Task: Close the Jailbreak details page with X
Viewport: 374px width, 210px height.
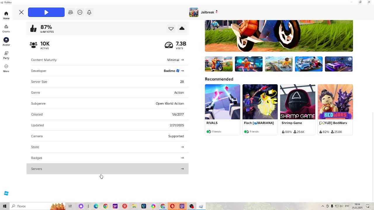Action: tap(21, 12)
